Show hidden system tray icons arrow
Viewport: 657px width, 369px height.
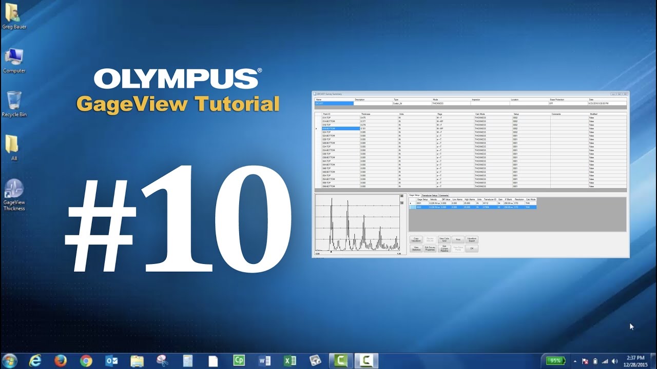tap(575, 361)
